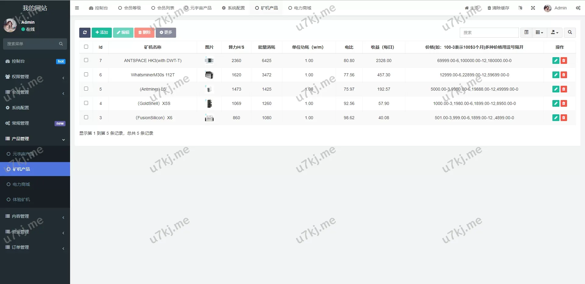The image size is (585, 284).
Task: Open settings gears icon at top right
Action: (578, 8)
